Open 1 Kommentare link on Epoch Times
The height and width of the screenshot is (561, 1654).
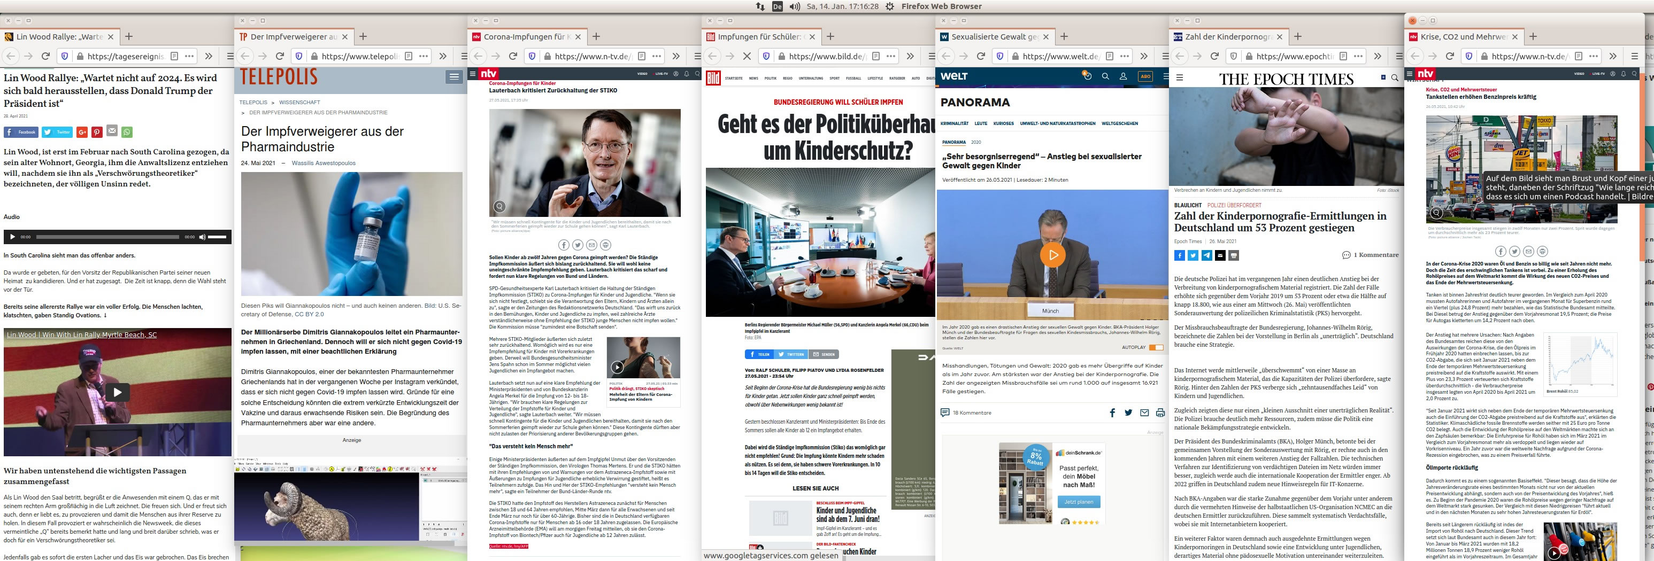(1370, 255)
